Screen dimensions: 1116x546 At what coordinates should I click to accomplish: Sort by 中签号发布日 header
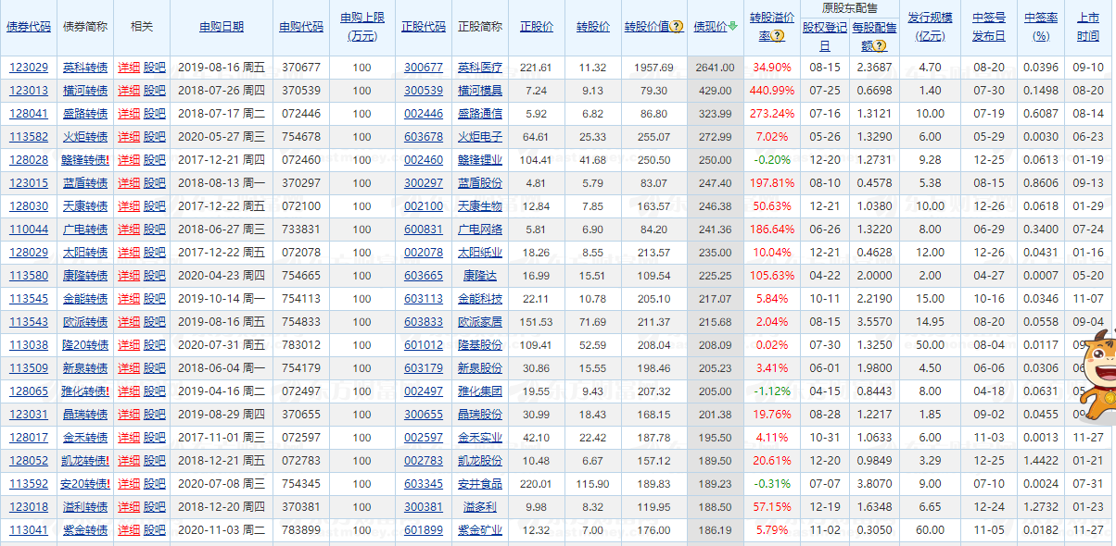989,27
